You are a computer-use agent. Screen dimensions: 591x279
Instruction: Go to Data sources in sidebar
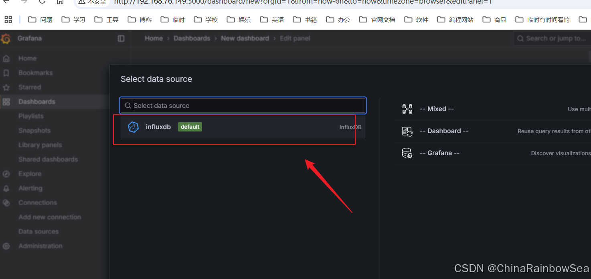click(38, 232)
